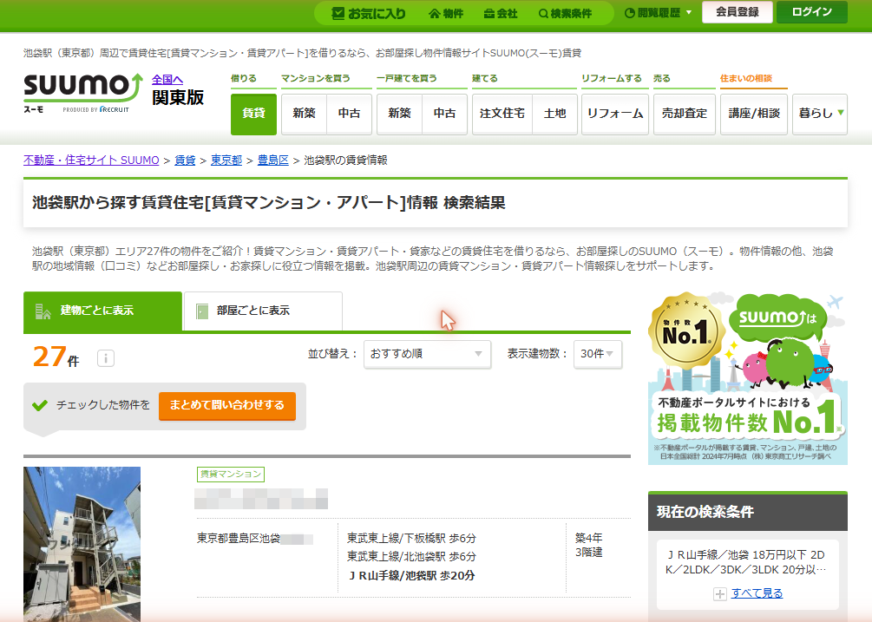Follow the 豊島区 breadcrumb link
The height and width of the screenshot is (622, 872).
tap(273, 160)
